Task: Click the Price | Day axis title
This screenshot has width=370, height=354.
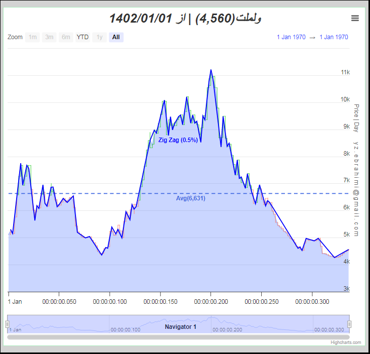Action: 356,118
